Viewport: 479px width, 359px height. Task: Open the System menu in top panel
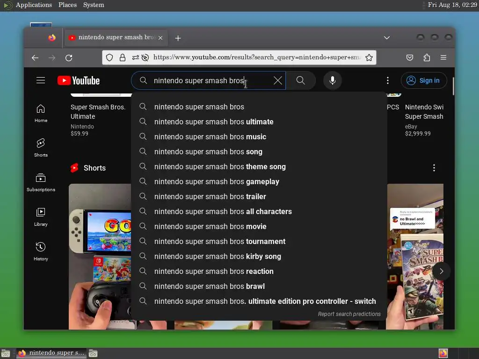pos(94,5)
